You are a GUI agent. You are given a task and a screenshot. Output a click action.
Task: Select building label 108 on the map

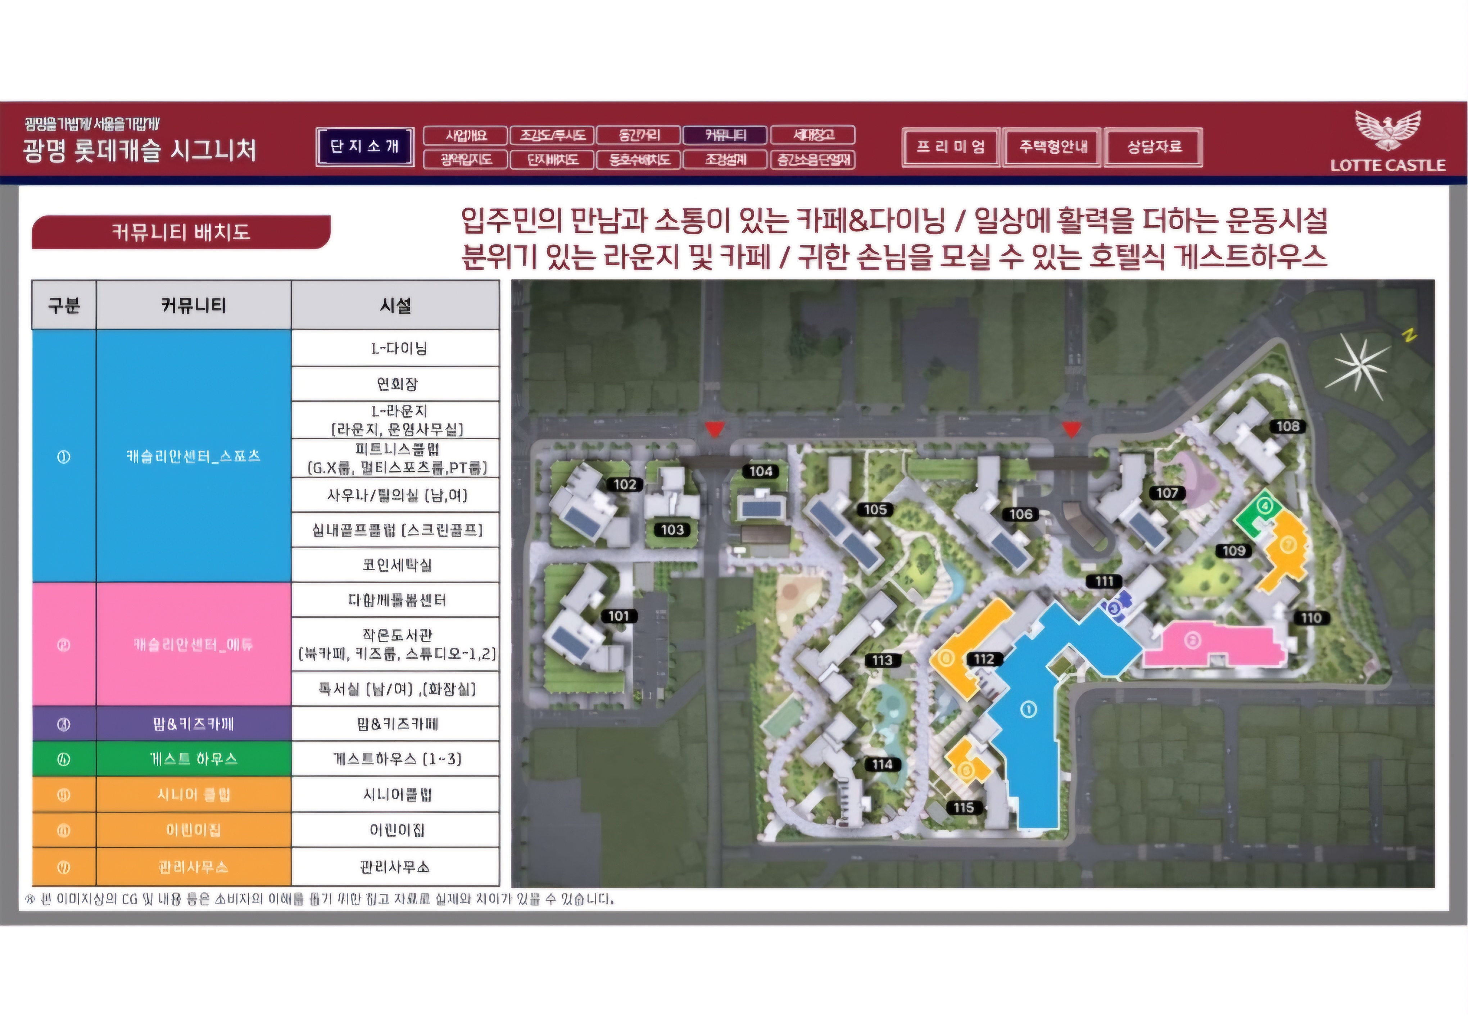click(1288, 427)
